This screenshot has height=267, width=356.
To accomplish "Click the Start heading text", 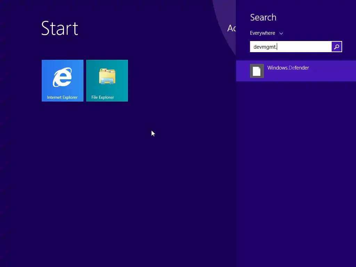I will (x=60, y=28).
